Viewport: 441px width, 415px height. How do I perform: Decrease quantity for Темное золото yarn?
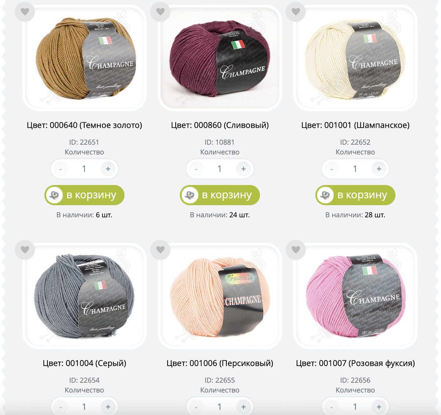pos(61,169)
